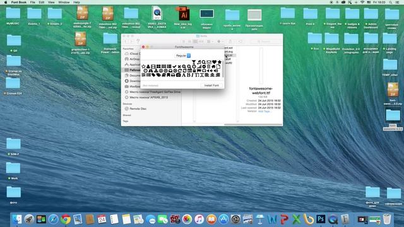Viewport: 404px width, 227px height.
Task: Open the View menu
Action: (x=51, y=2)
